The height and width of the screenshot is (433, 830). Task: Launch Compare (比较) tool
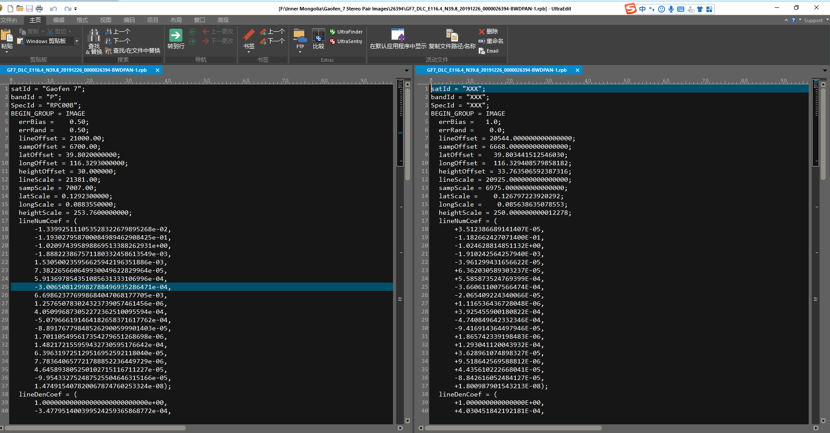point(319,39)
